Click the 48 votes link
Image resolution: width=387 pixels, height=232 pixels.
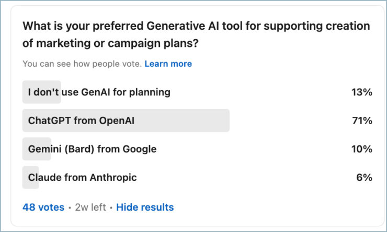point(43,207)
